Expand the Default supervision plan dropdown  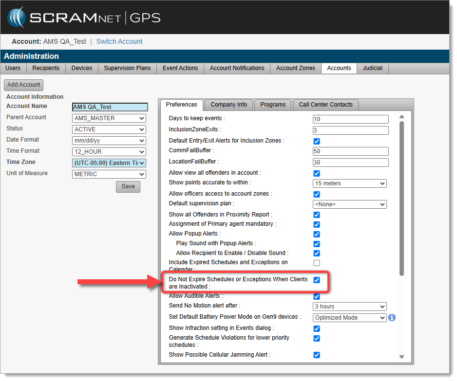point(349,204)
